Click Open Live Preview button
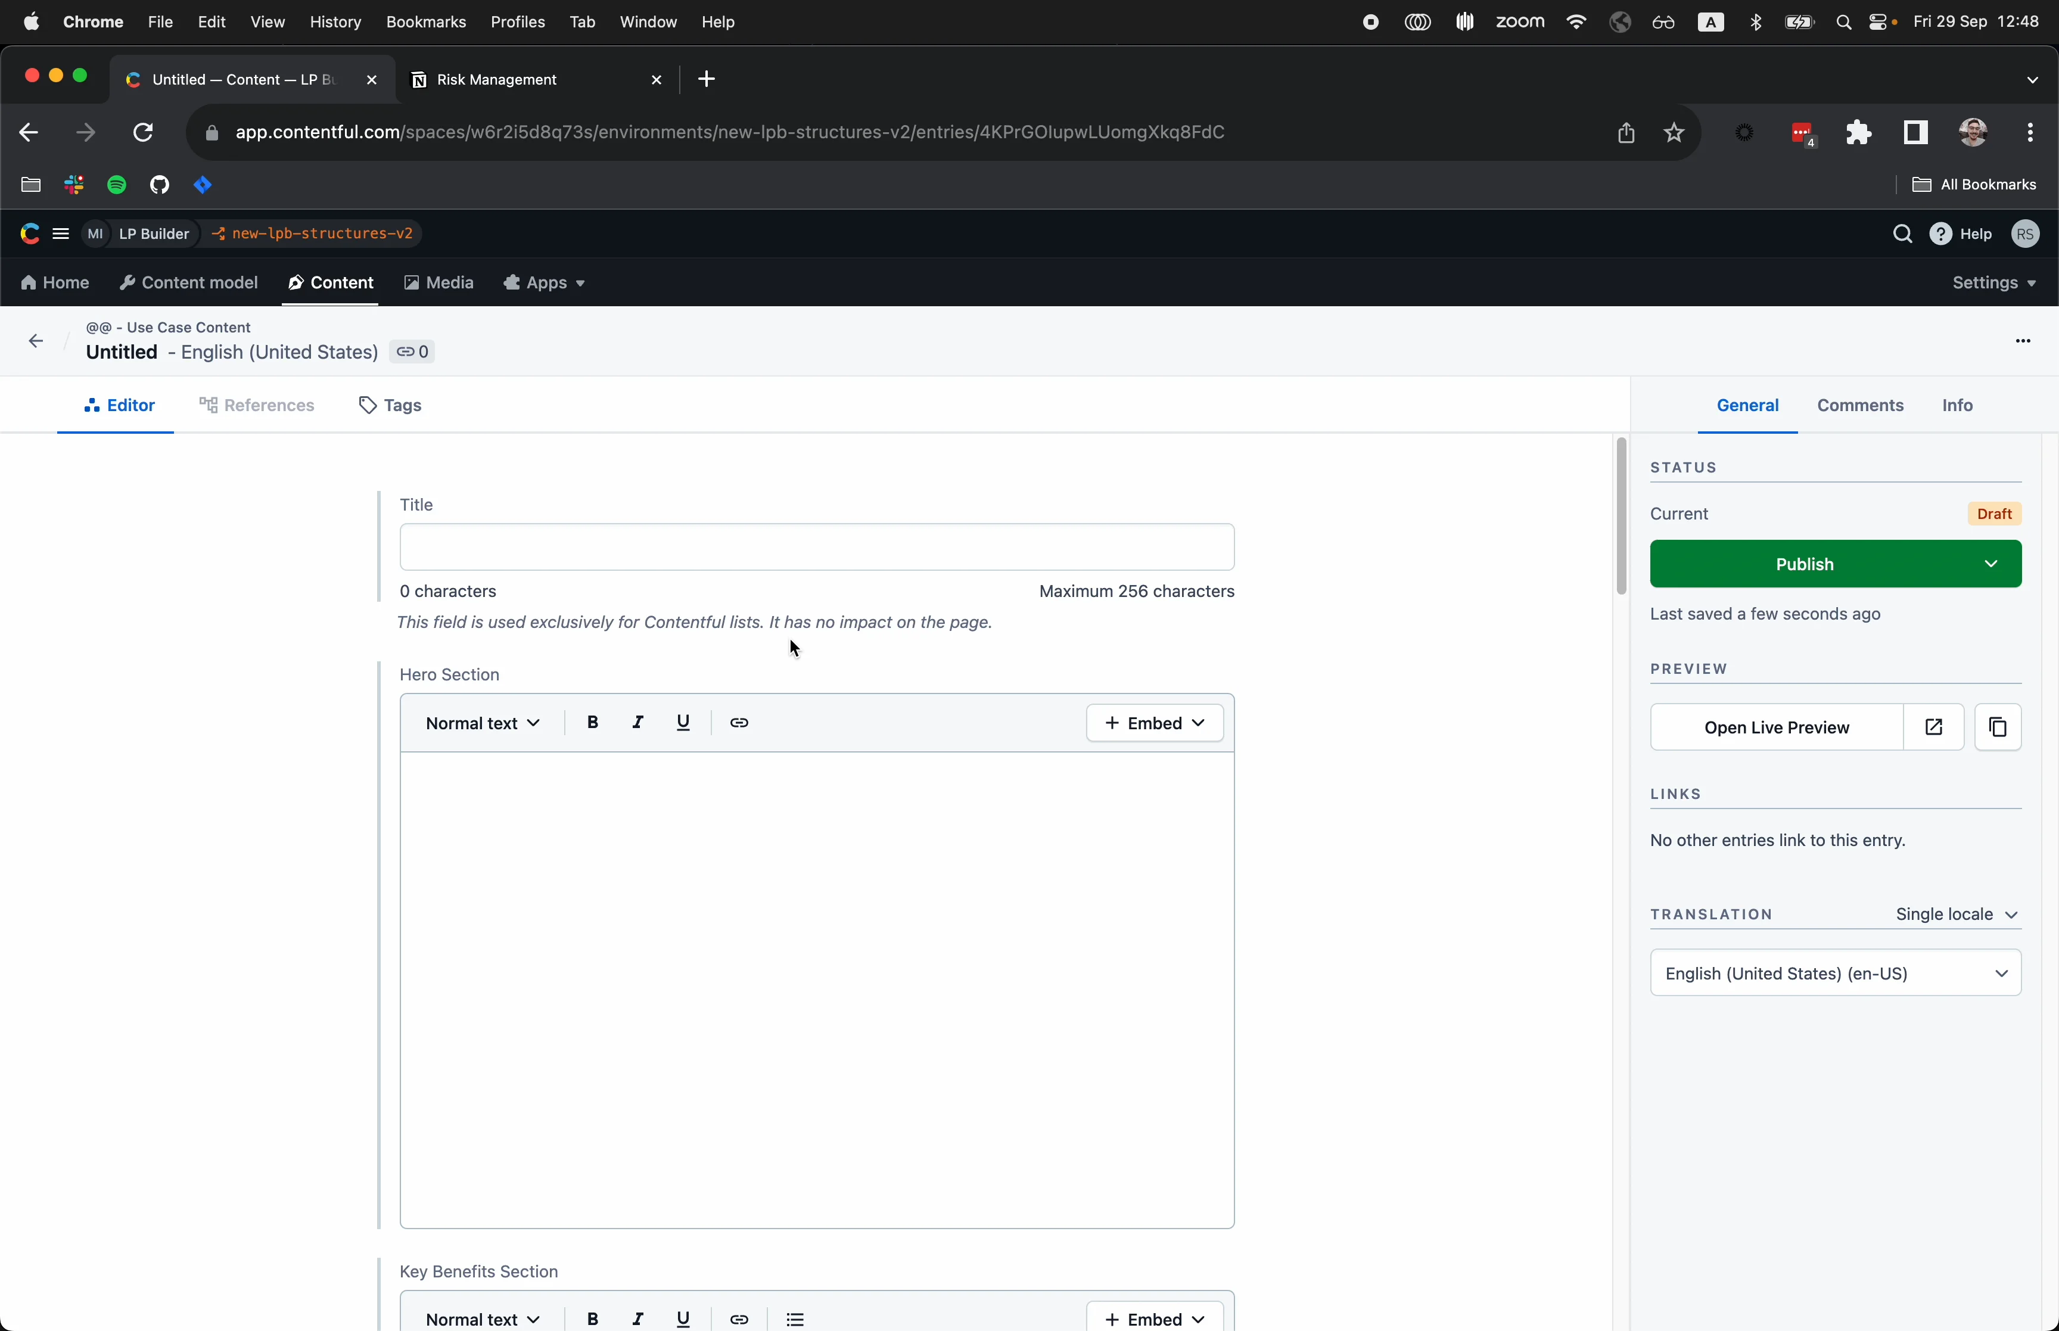 point(1777,727)
